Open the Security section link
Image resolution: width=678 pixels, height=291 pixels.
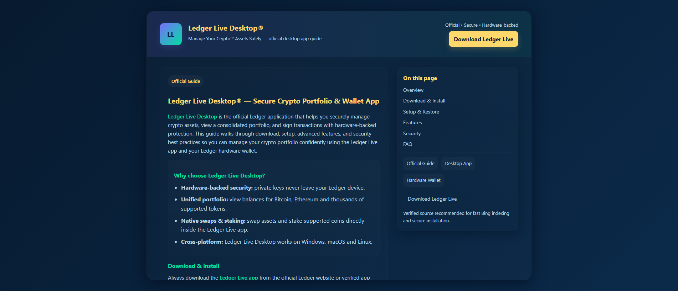[412, 133]
